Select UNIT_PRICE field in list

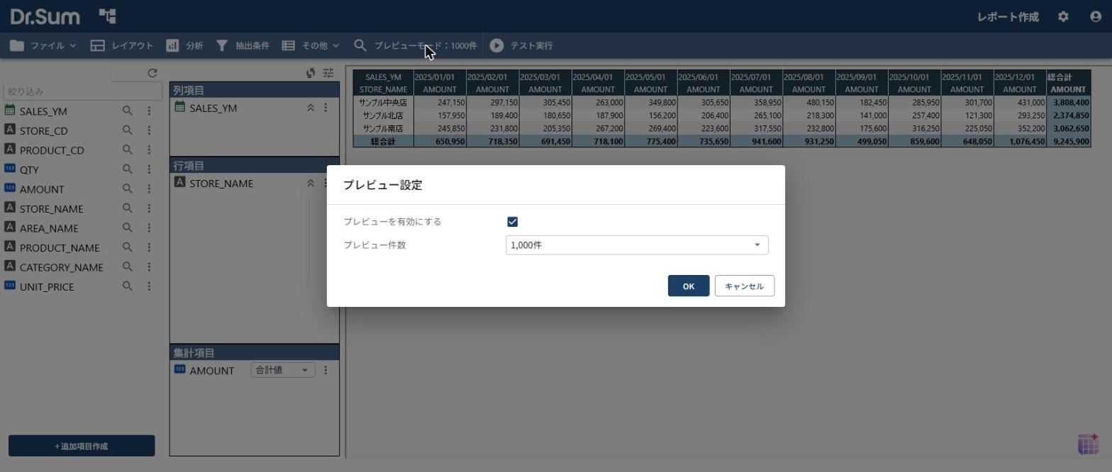47,287
